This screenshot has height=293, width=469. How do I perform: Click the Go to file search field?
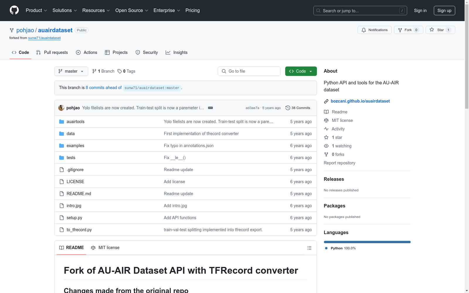(249, 71)
